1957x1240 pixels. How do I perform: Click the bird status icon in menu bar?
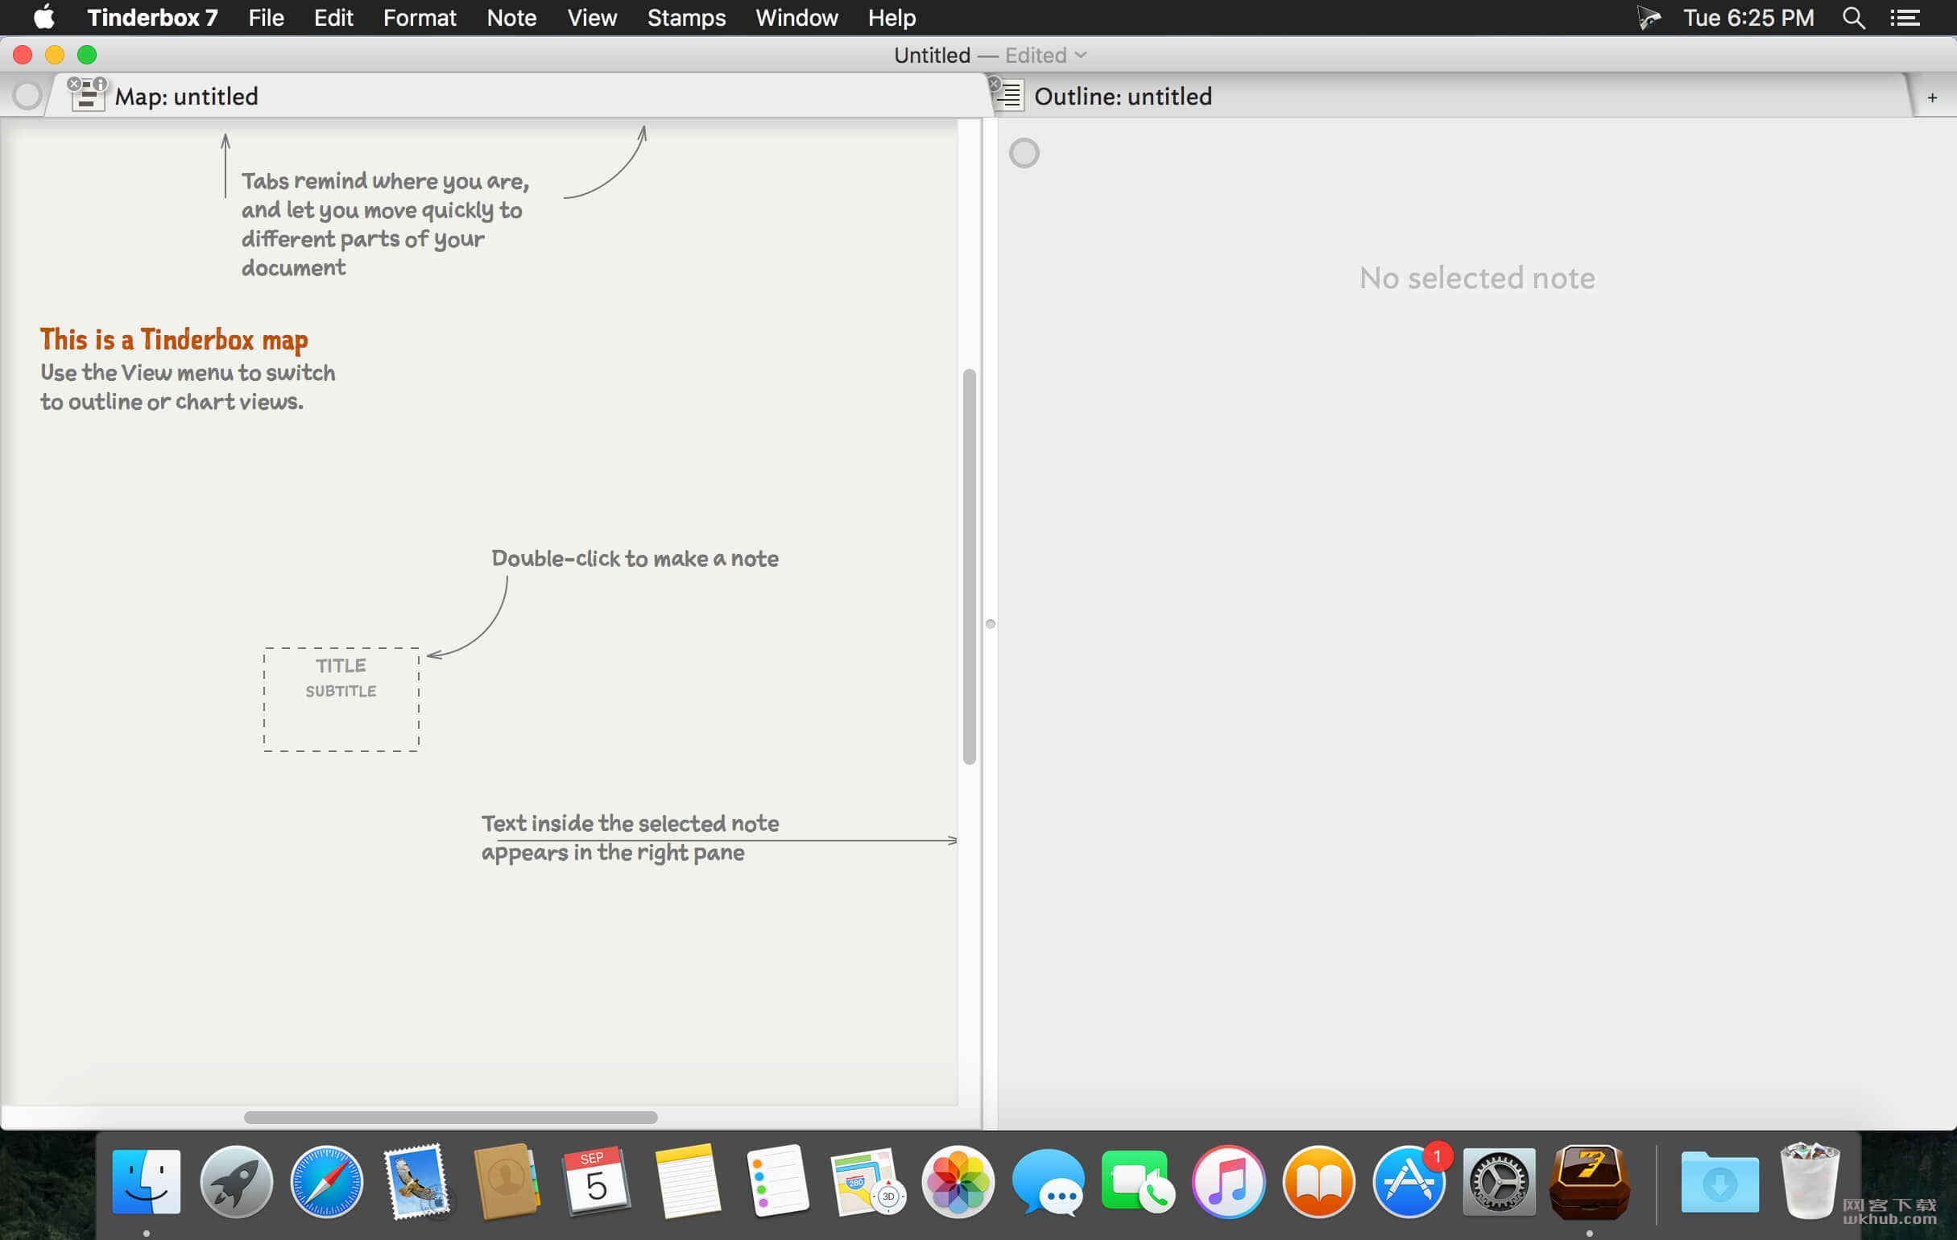pos(1649,17)
